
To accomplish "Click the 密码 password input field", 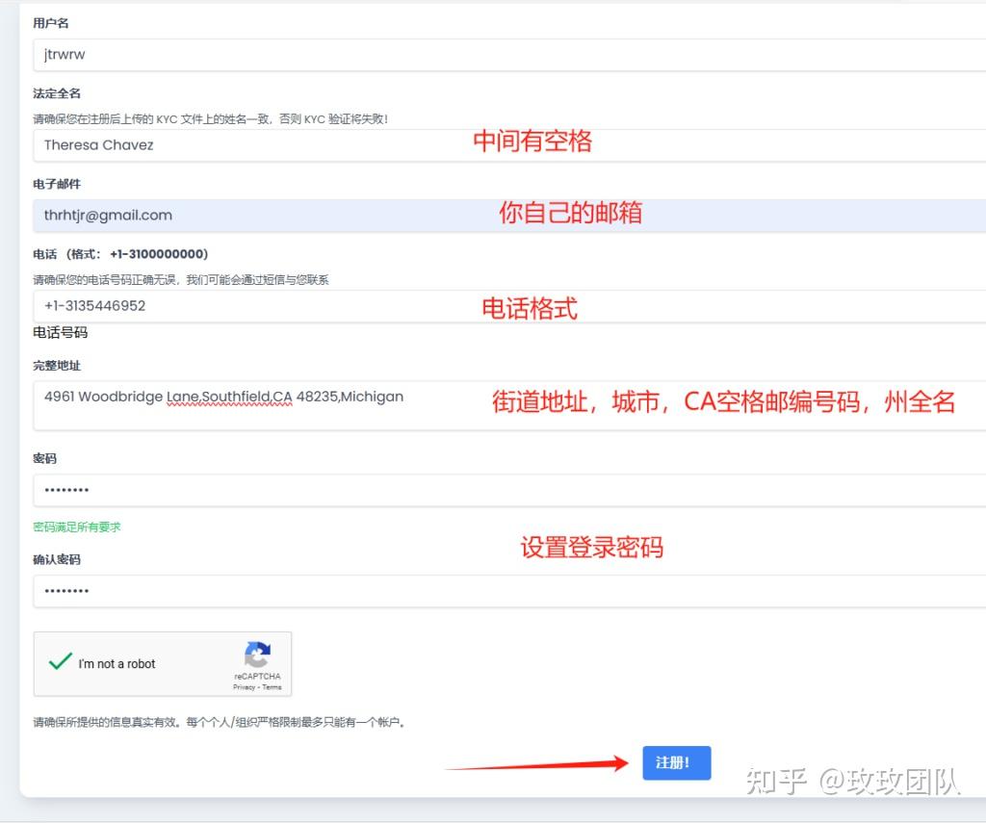I will pos(289,490).
